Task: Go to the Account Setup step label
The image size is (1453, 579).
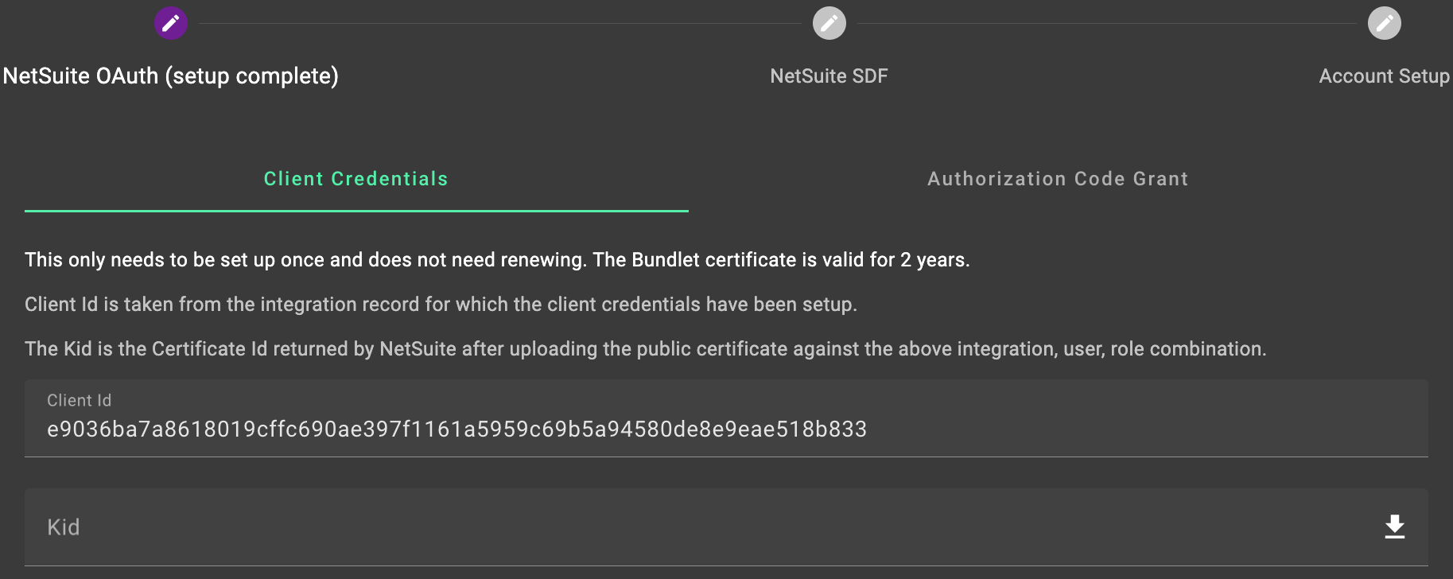Action: click(x=1384, y=76)
